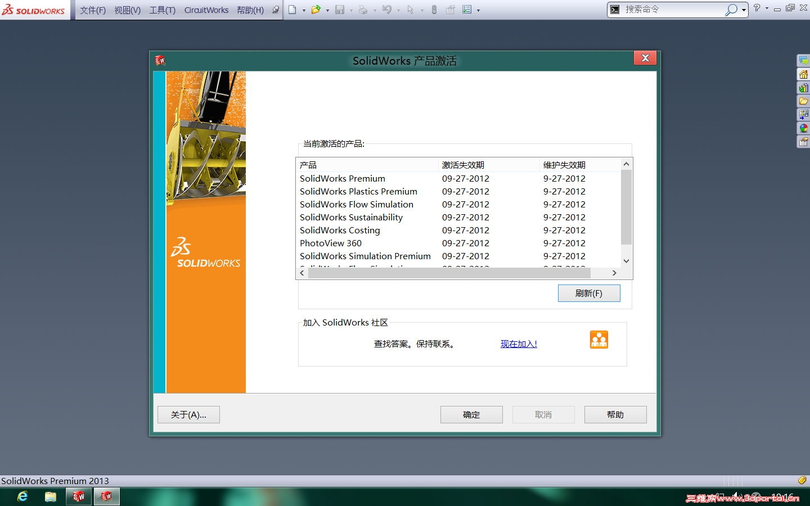Click the 关于(A)... button

coord(188,415)
